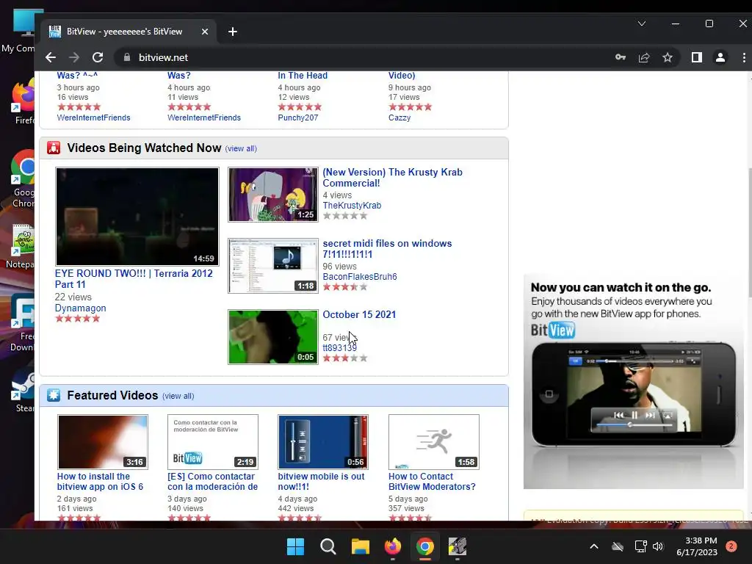This screenshot has height=564, width=752.
Task: Open the Krusty Krab Commercial thumbnail
Action: (x=273, y=194)
